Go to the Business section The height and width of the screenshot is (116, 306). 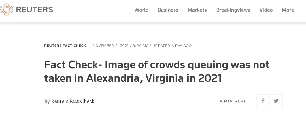pyautogui.click(x=168, y=10)
